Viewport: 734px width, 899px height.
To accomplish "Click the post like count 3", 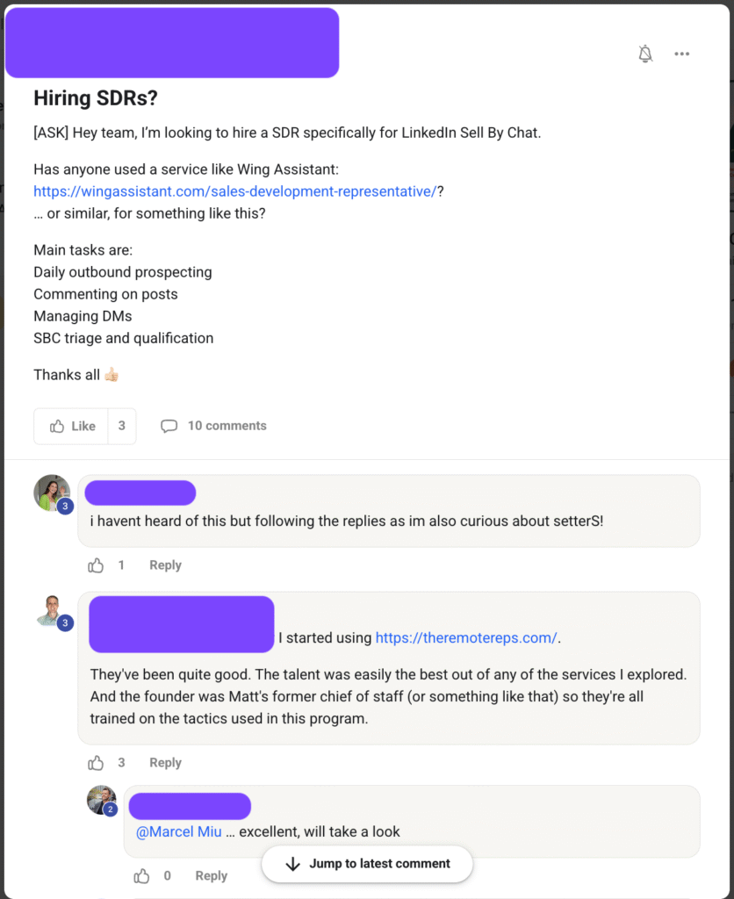I will coord(122,426).
